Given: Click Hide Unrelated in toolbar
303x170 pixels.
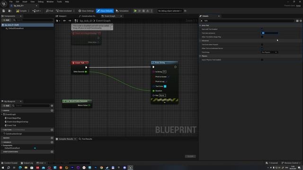Looking at the screenshot, I should coord(64,11).
